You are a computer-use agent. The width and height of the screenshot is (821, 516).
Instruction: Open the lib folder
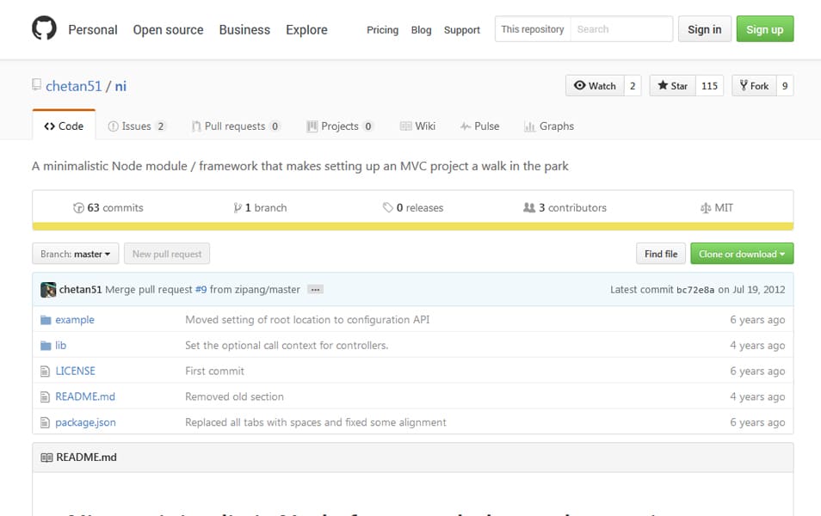pyautogui.click(x=61, y=346)
